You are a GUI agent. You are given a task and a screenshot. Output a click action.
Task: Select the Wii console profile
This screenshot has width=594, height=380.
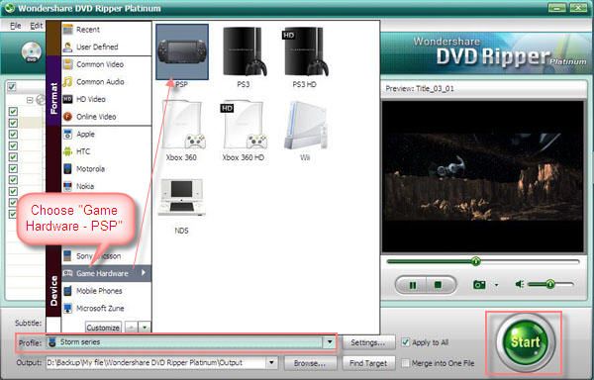pos(305,125)
